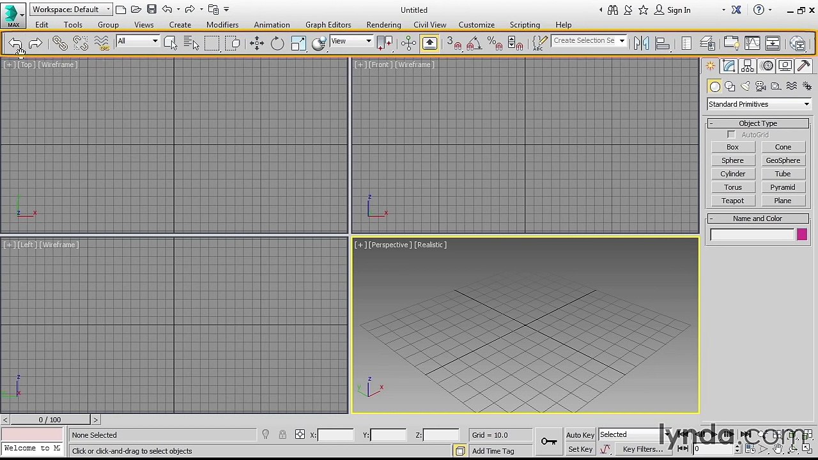Open the Workspace: Default dropdown
This screenshot has height=460, width=818.
(72, 10)
